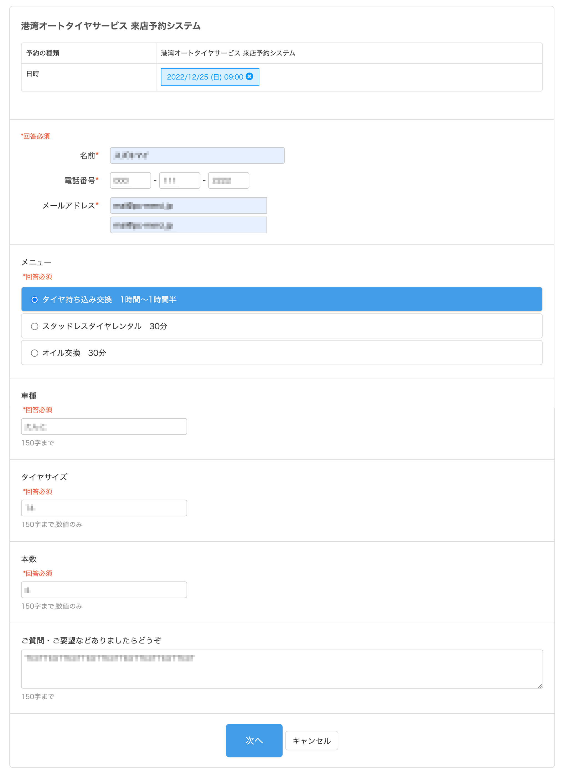Click the 次へ button

tap(254, 740)
